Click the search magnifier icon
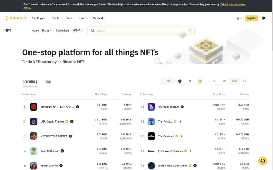The height and width of the screenshot is (170, 273). click(x=93, y=30)
